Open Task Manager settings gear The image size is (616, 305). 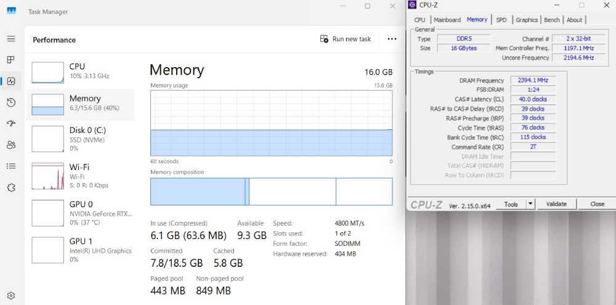[10, 296]
